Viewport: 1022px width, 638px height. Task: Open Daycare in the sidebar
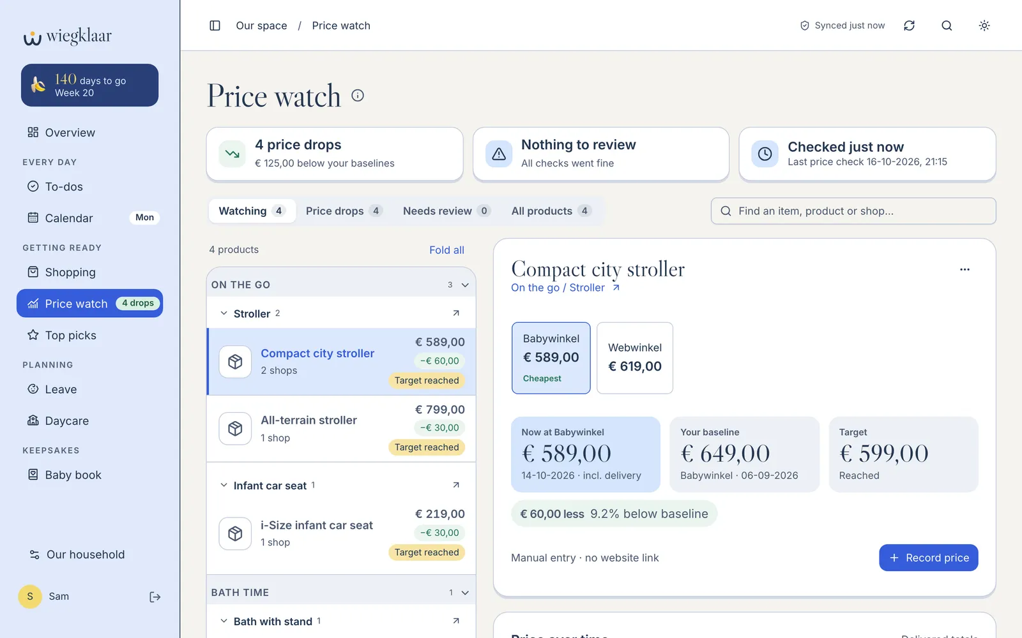[89, 421]
